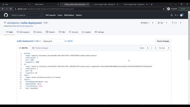
Task: Click the master branch label
Action: tap(70, 41)
